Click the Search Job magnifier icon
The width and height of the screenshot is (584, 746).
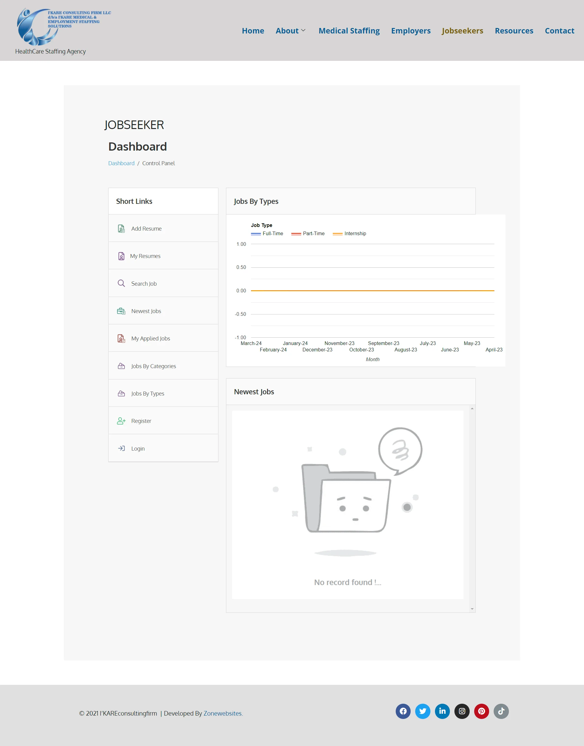click(121, 283)
